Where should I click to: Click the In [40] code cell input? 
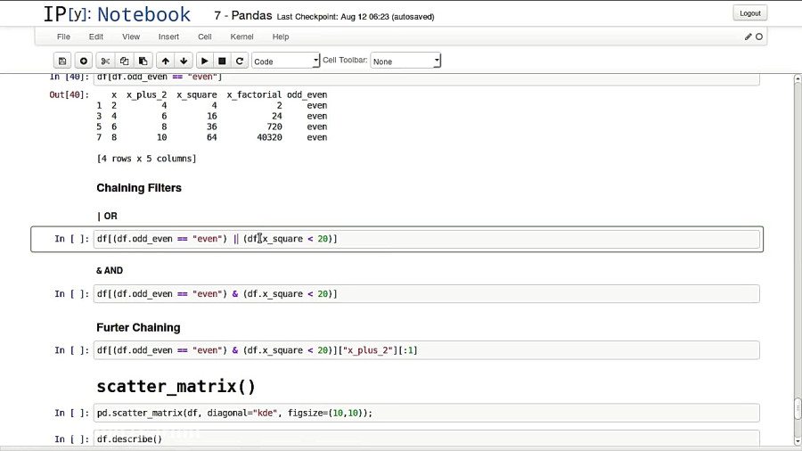pos(427,78)
